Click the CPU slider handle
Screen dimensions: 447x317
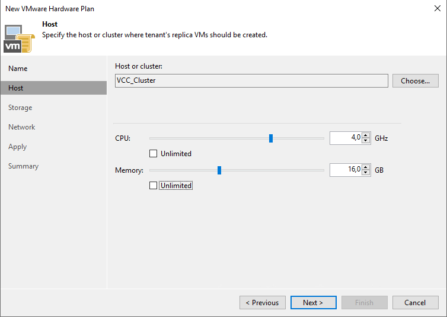[x=271, y=138]
